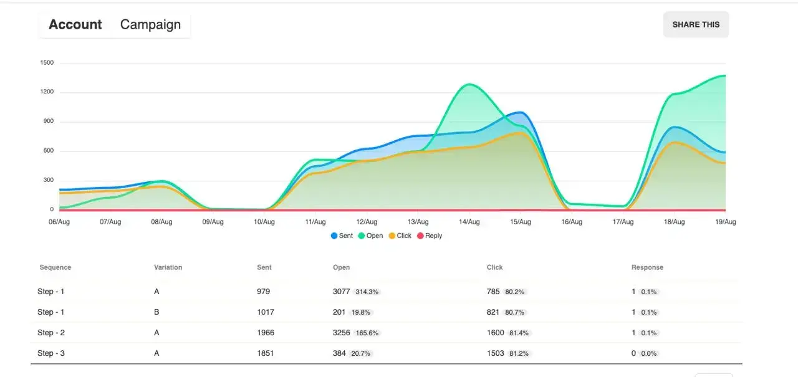The image size is (798, 377).
Task: Toggle the Sent series in the legend
Action: click(x=342, y=236)
